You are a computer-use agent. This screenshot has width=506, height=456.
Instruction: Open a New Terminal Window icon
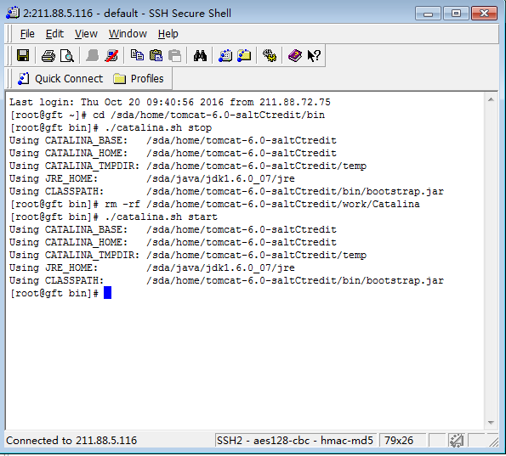click(225, 56)
